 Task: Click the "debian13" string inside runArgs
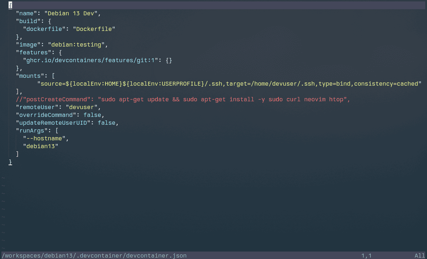click(x=41, y=146)
